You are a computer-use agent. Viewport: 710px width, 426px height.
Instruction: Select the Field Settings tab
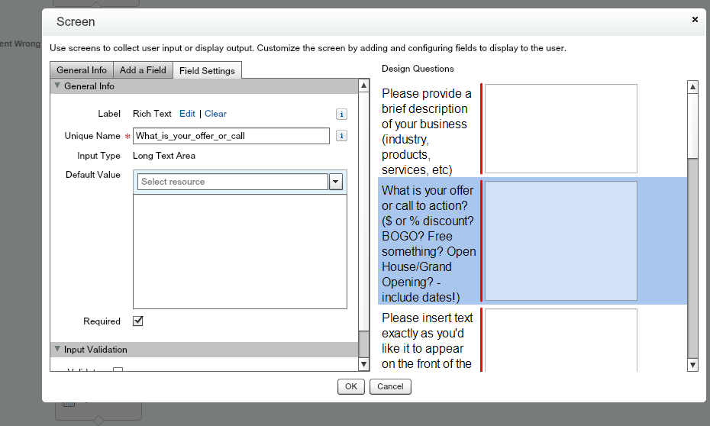[208, 71]
